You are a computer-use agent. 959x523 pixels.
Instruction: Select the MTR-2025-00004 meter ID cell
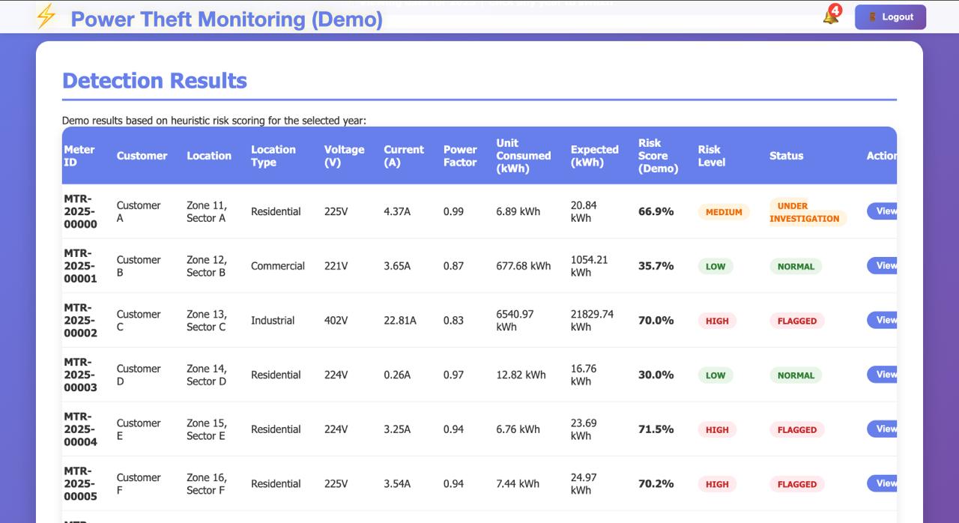[80, 429]
